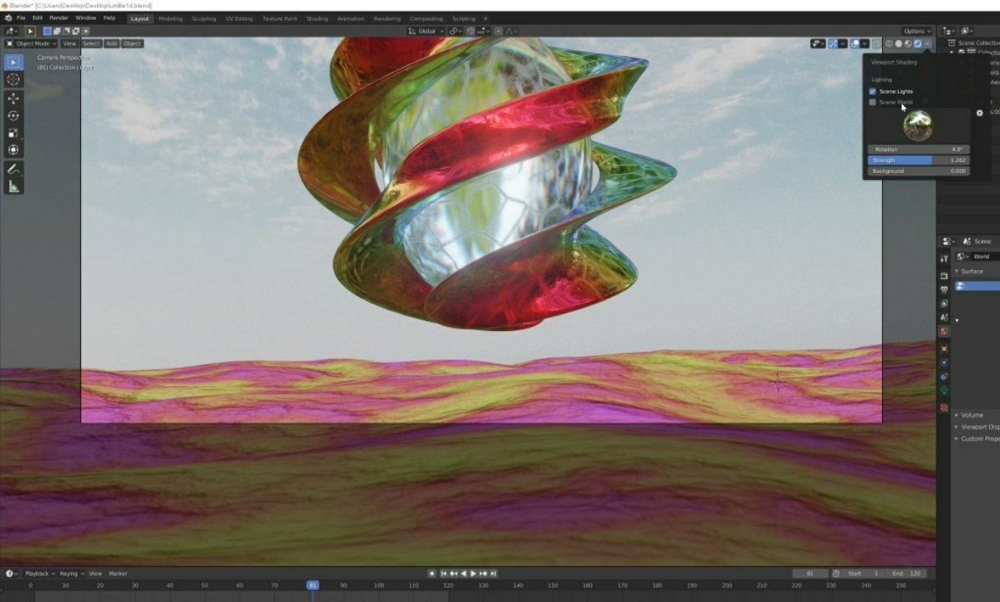The image size is (1000, 602).
Task: Click the HDRI sphere preview thumbnail
Action: (918, 125)
